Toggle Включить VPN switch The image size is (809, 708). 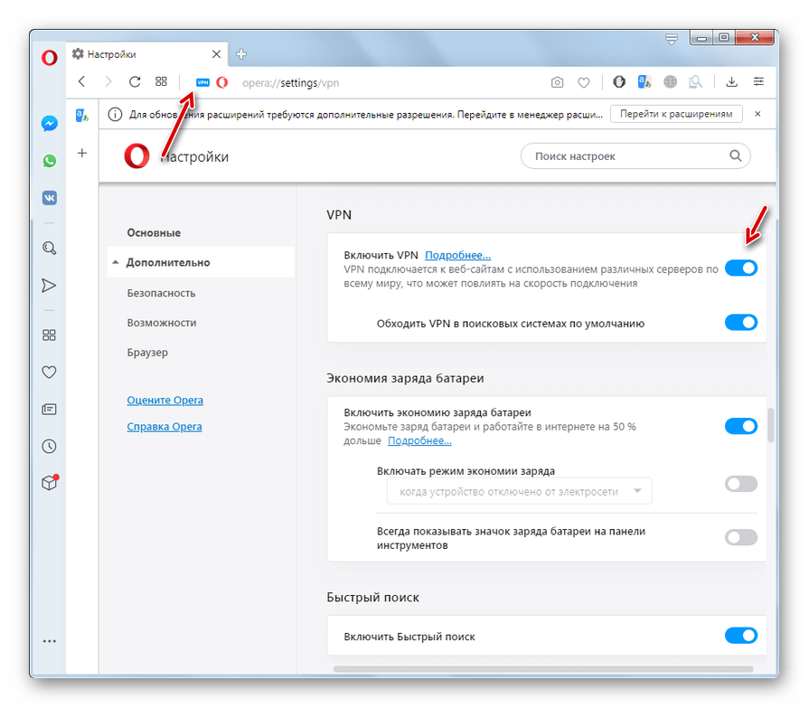(741, 268)
